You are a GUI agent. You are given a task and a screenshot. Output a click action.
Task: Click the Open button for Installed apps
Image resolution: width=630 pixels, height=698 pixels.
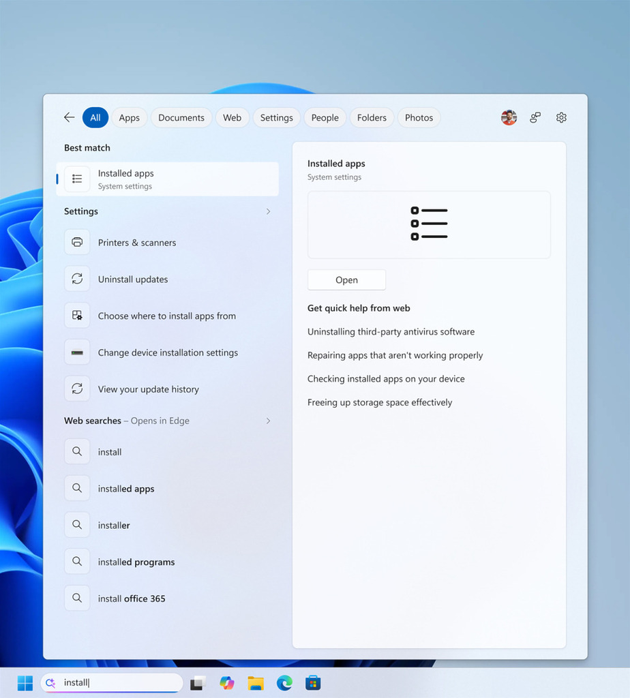[346, 280]
